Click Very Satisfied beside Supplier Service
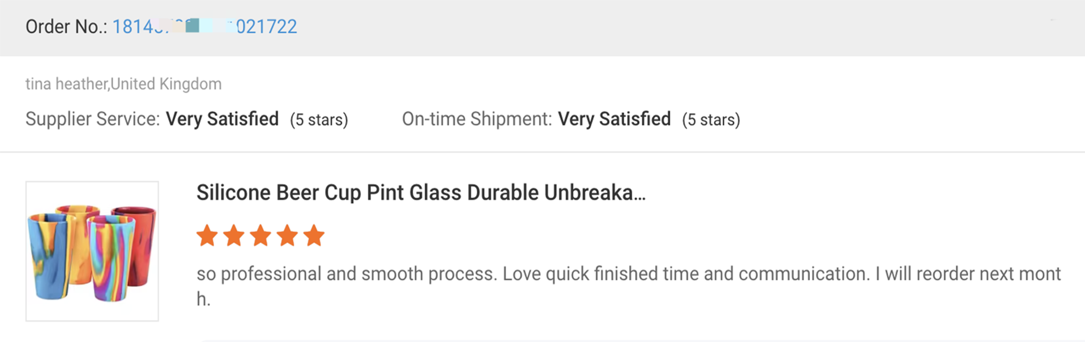Image resolution: width=1085 pixels, height=342 pixels. (222, 119)
